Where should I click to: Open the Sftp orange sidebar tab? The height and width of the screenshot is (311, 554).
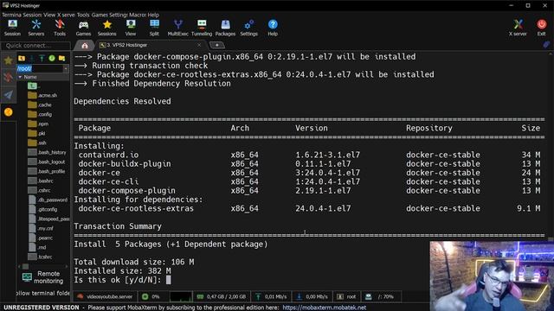pos(8,112)
